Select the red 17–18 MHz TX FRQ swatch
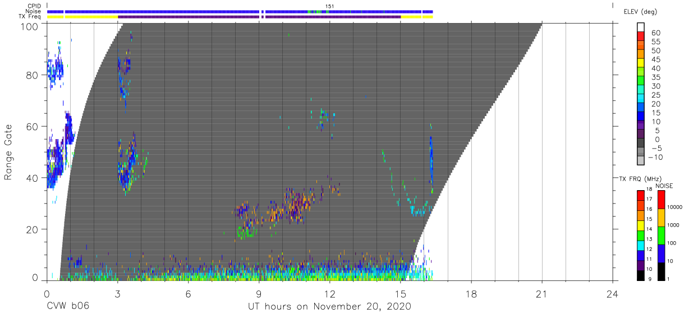The image size is (689, 318). click(x=641, y=195)
